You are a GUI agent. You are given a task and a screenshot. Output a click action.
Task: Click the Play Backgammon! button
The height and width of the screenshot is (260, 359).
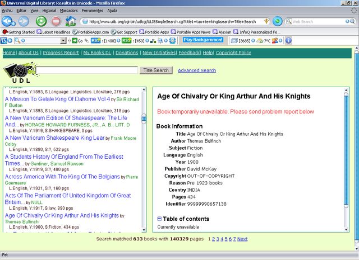pos(203,40)
